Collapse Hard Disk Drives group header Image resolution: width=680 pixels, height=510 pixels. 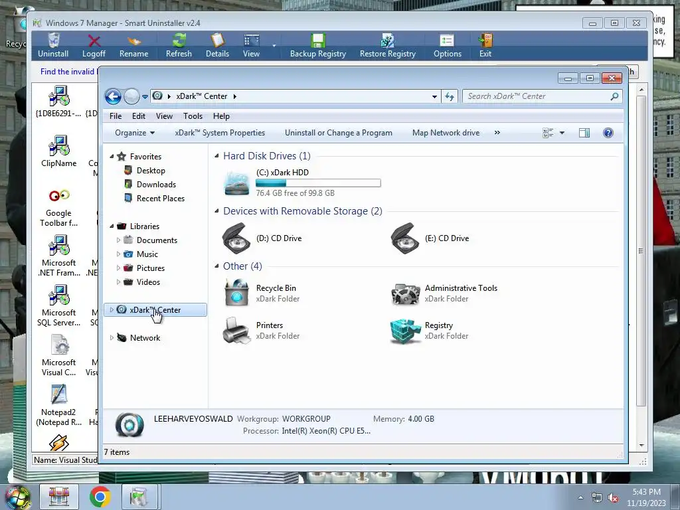click(x=216, y=155)
